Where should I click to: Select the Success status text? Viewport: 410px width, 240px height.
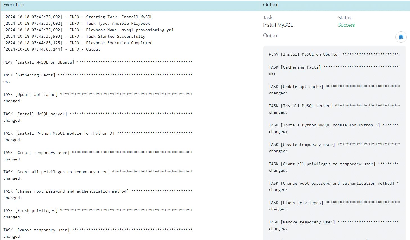[x=346, y=25]
